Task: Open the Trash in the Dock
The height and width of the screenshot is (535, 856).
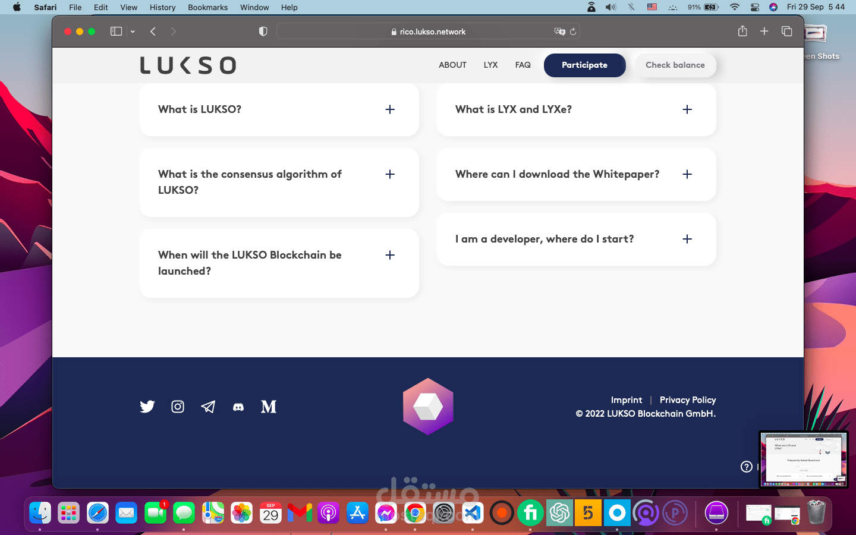Action: tap(817, 512)
